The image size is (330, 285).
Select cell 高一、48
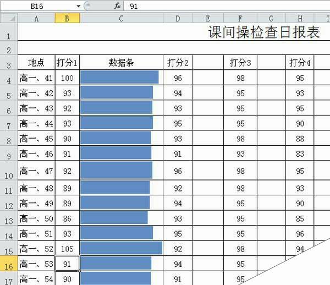point(36,188)
